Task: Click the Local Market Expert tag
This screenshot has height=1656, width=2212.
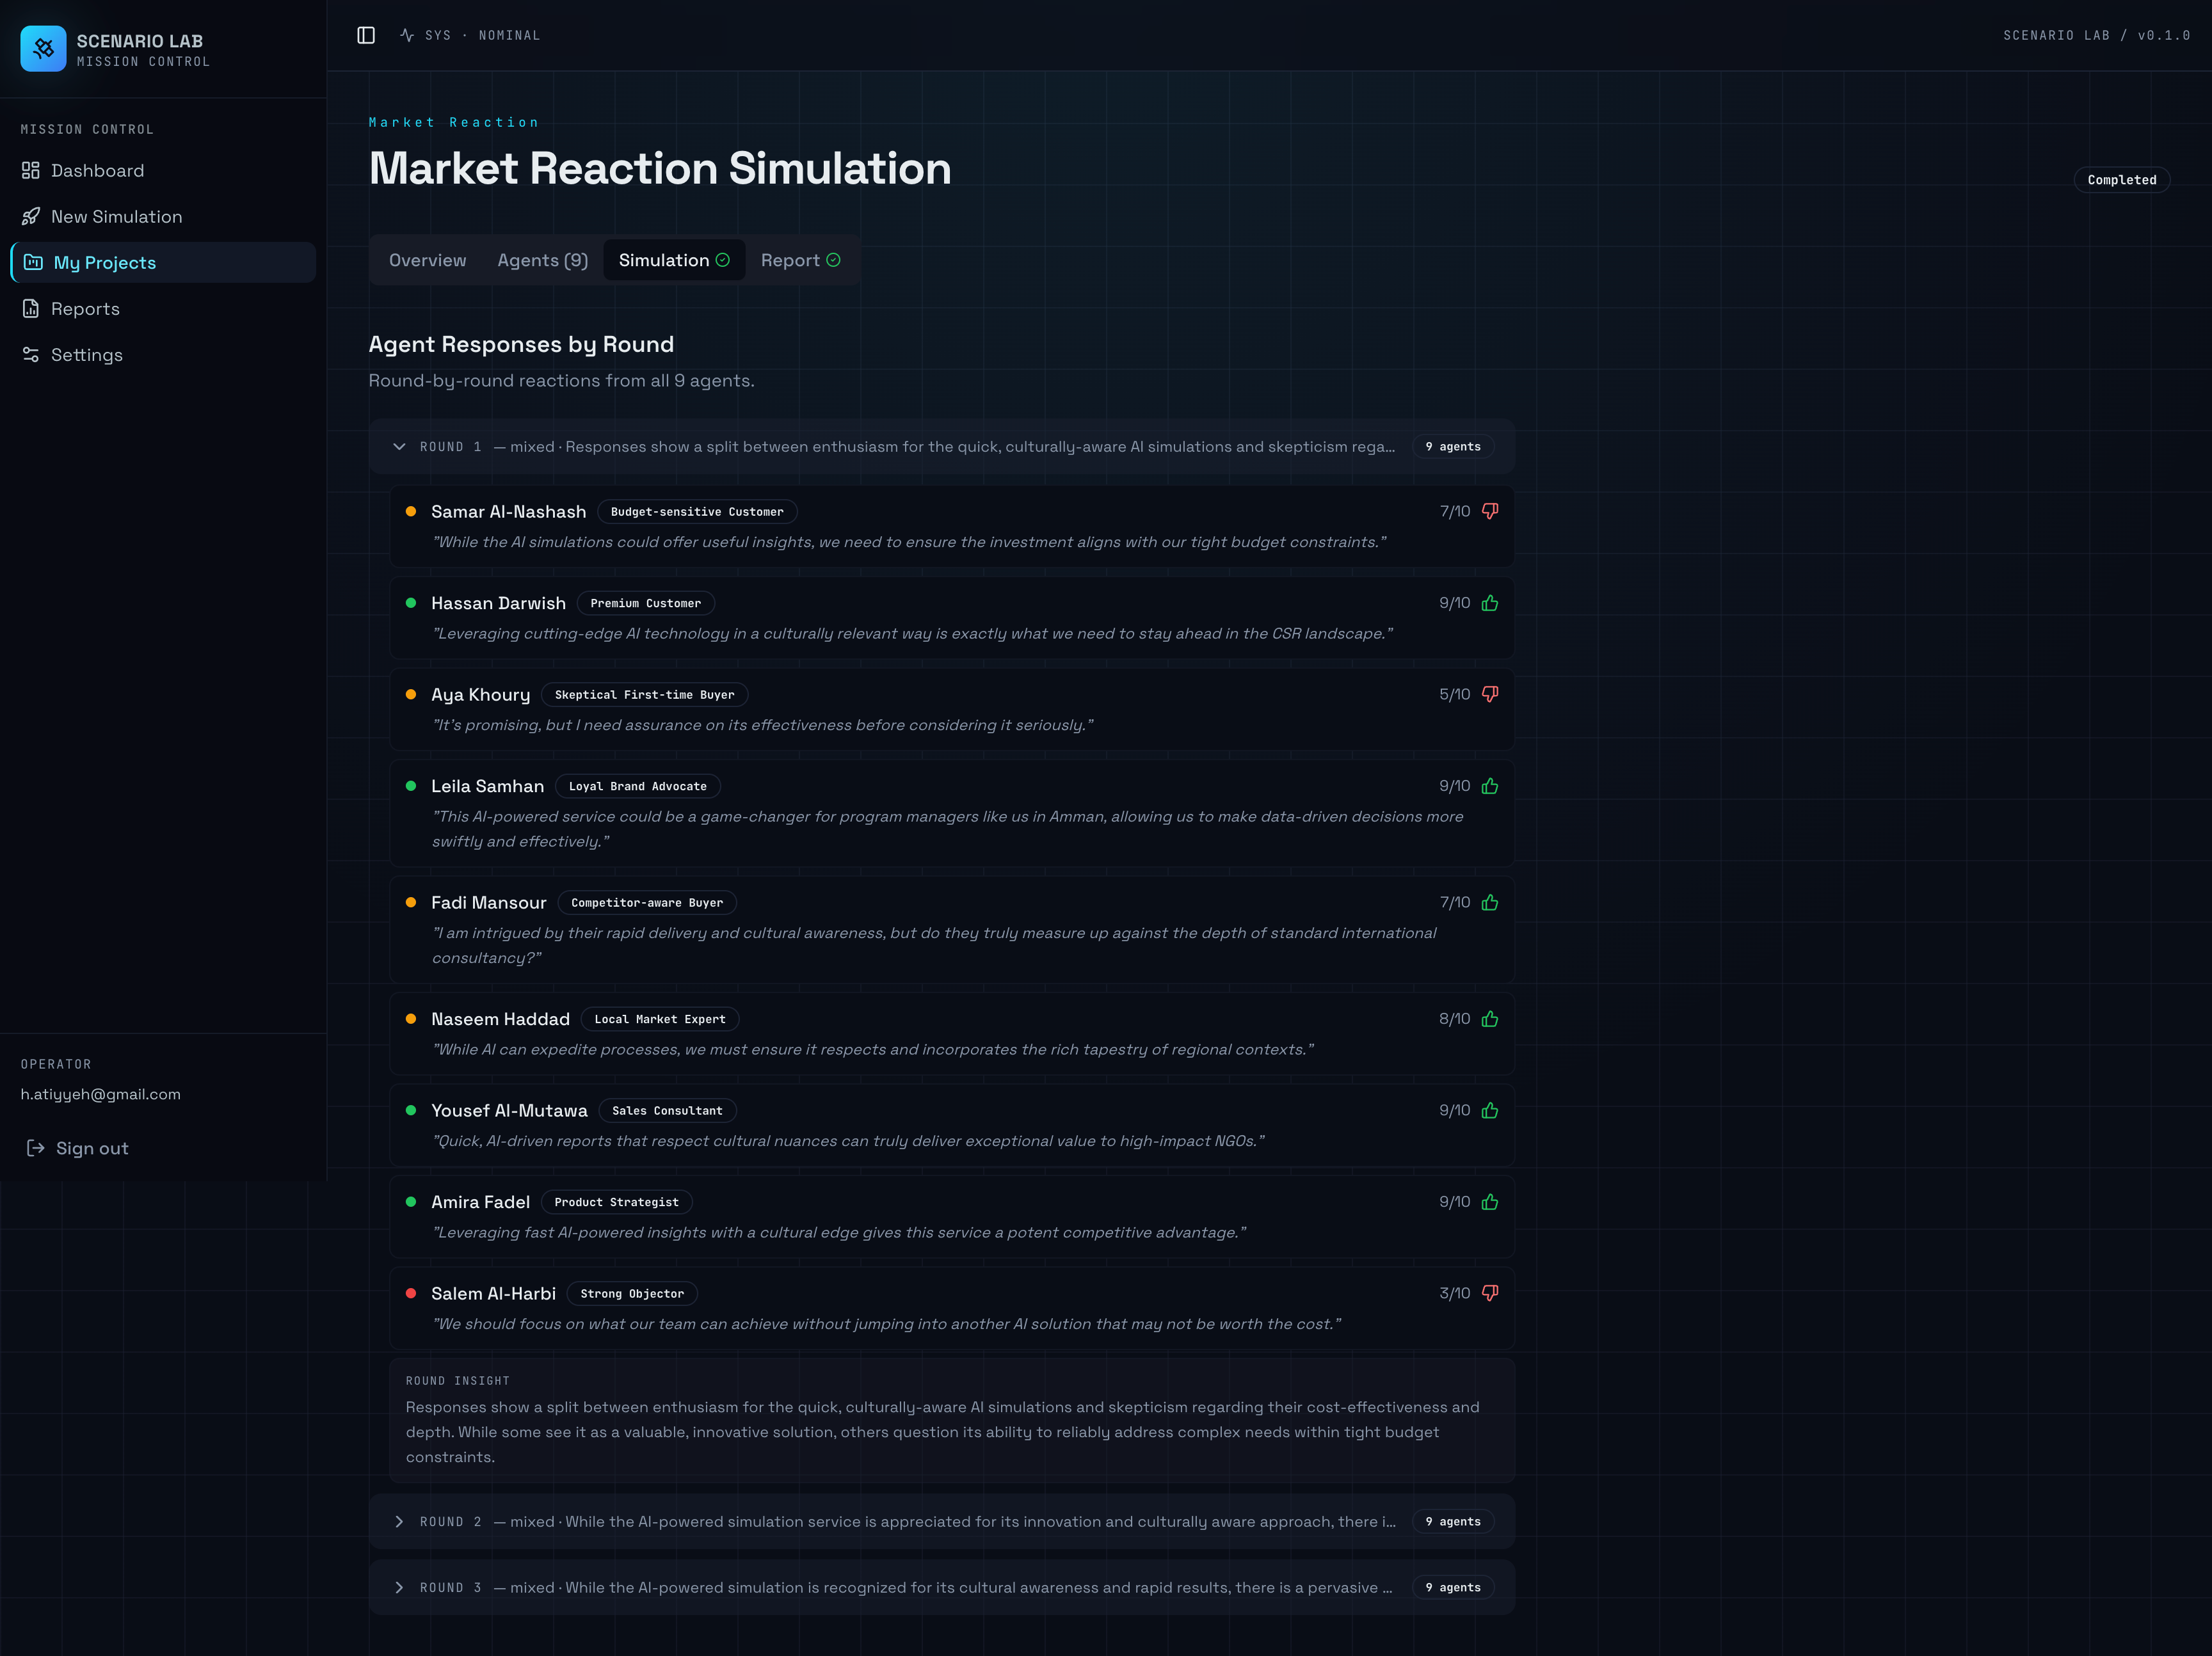Action: [660, 1019]
